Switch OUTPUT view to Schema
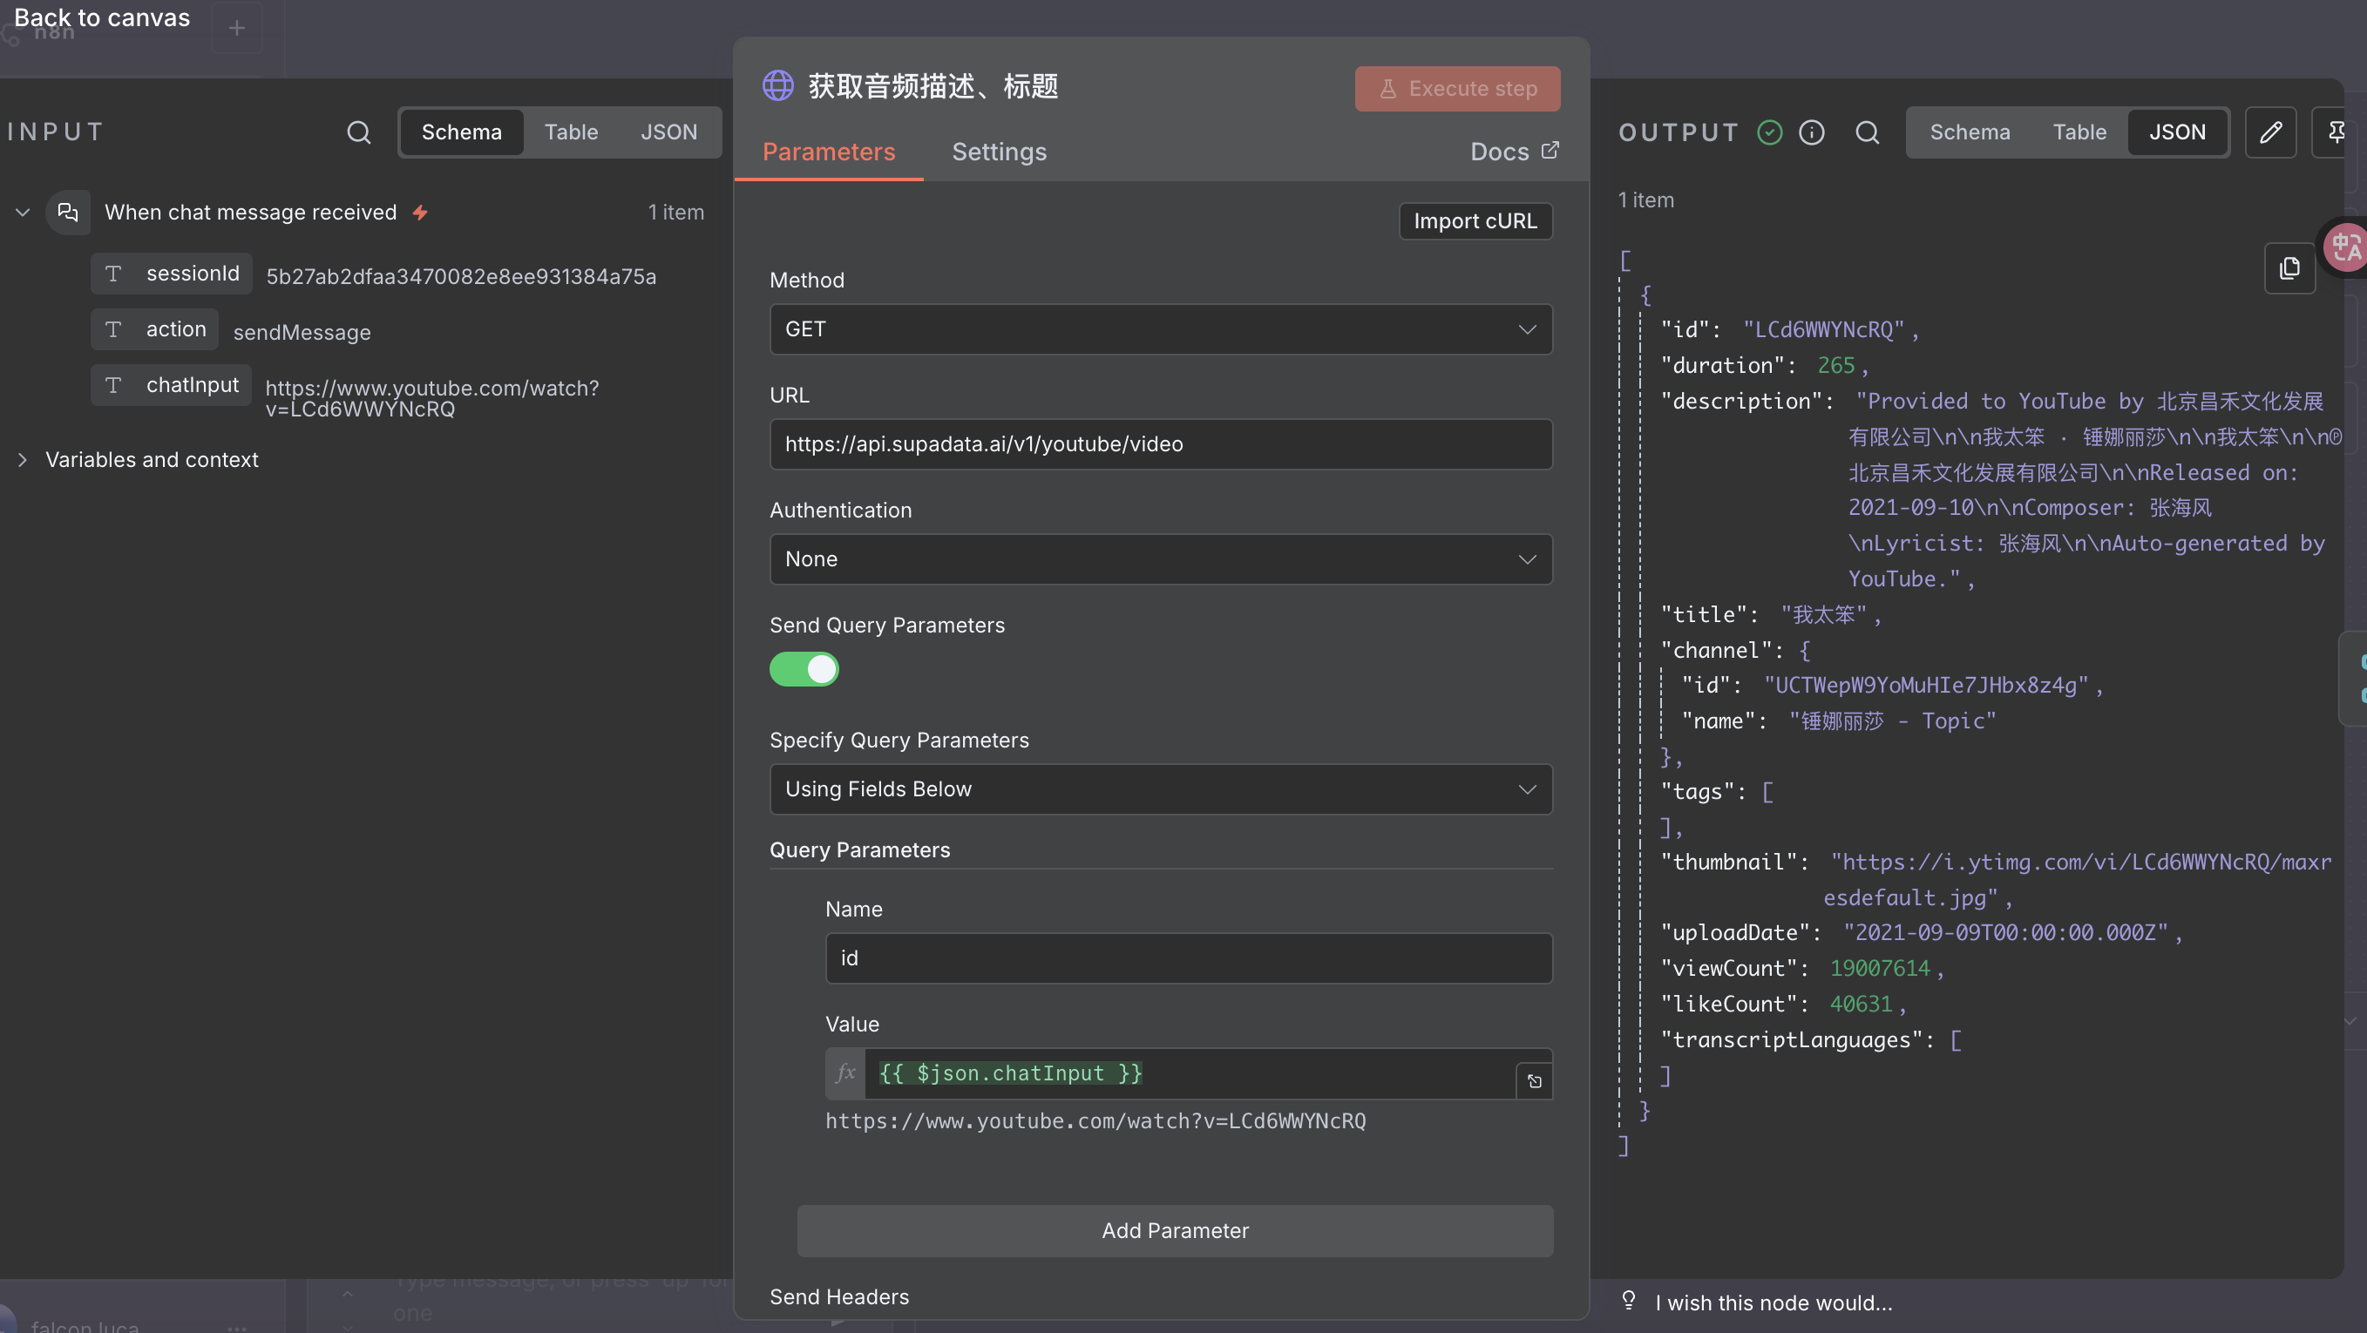This screenshot has width=2367, height=1333. [x=1969, y=132]
